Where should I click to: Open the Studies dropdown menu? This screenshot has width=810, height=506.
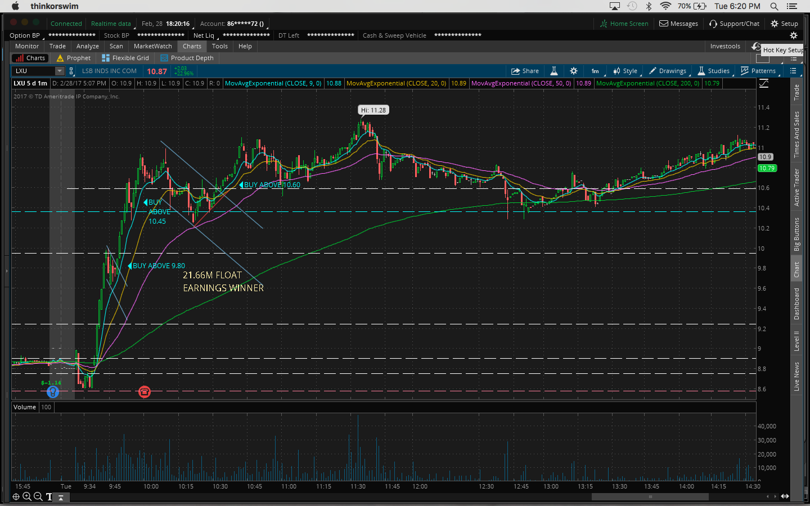[714, 71]
